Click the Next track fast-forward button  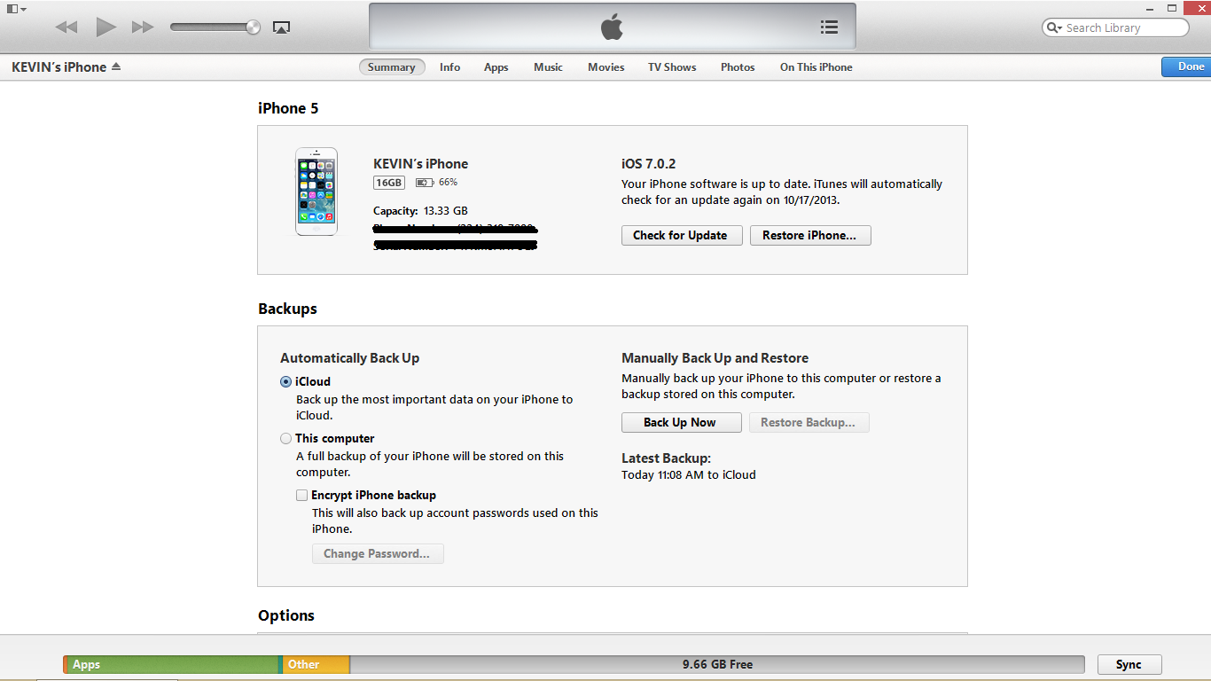[x=143, y=27]
